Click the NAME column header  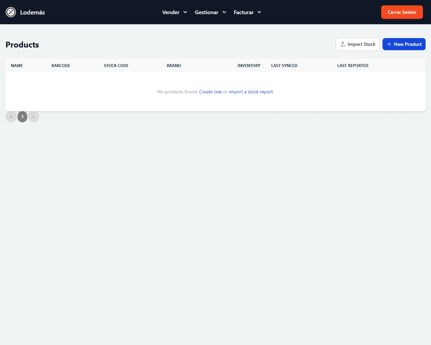click(17, 66)
